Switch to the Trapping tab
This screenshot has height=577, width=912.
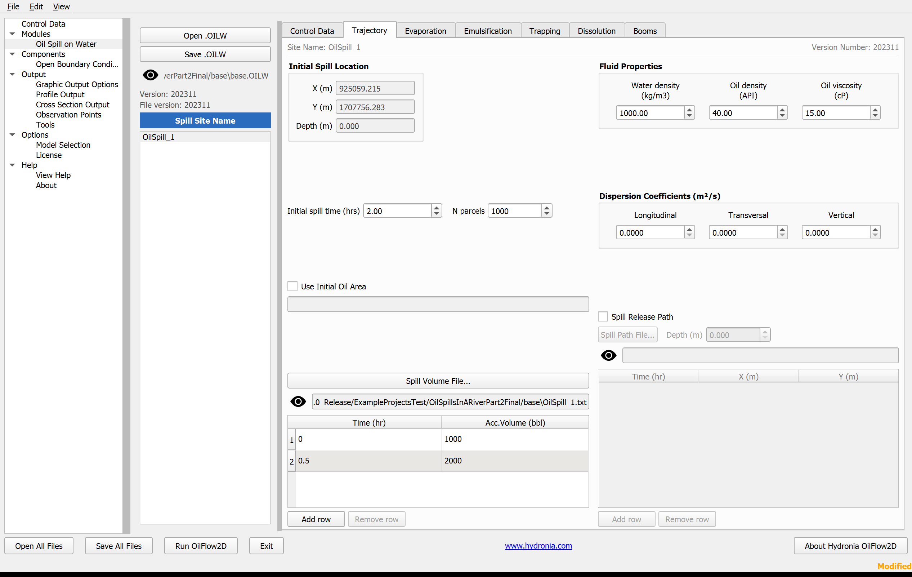(545, 31)
